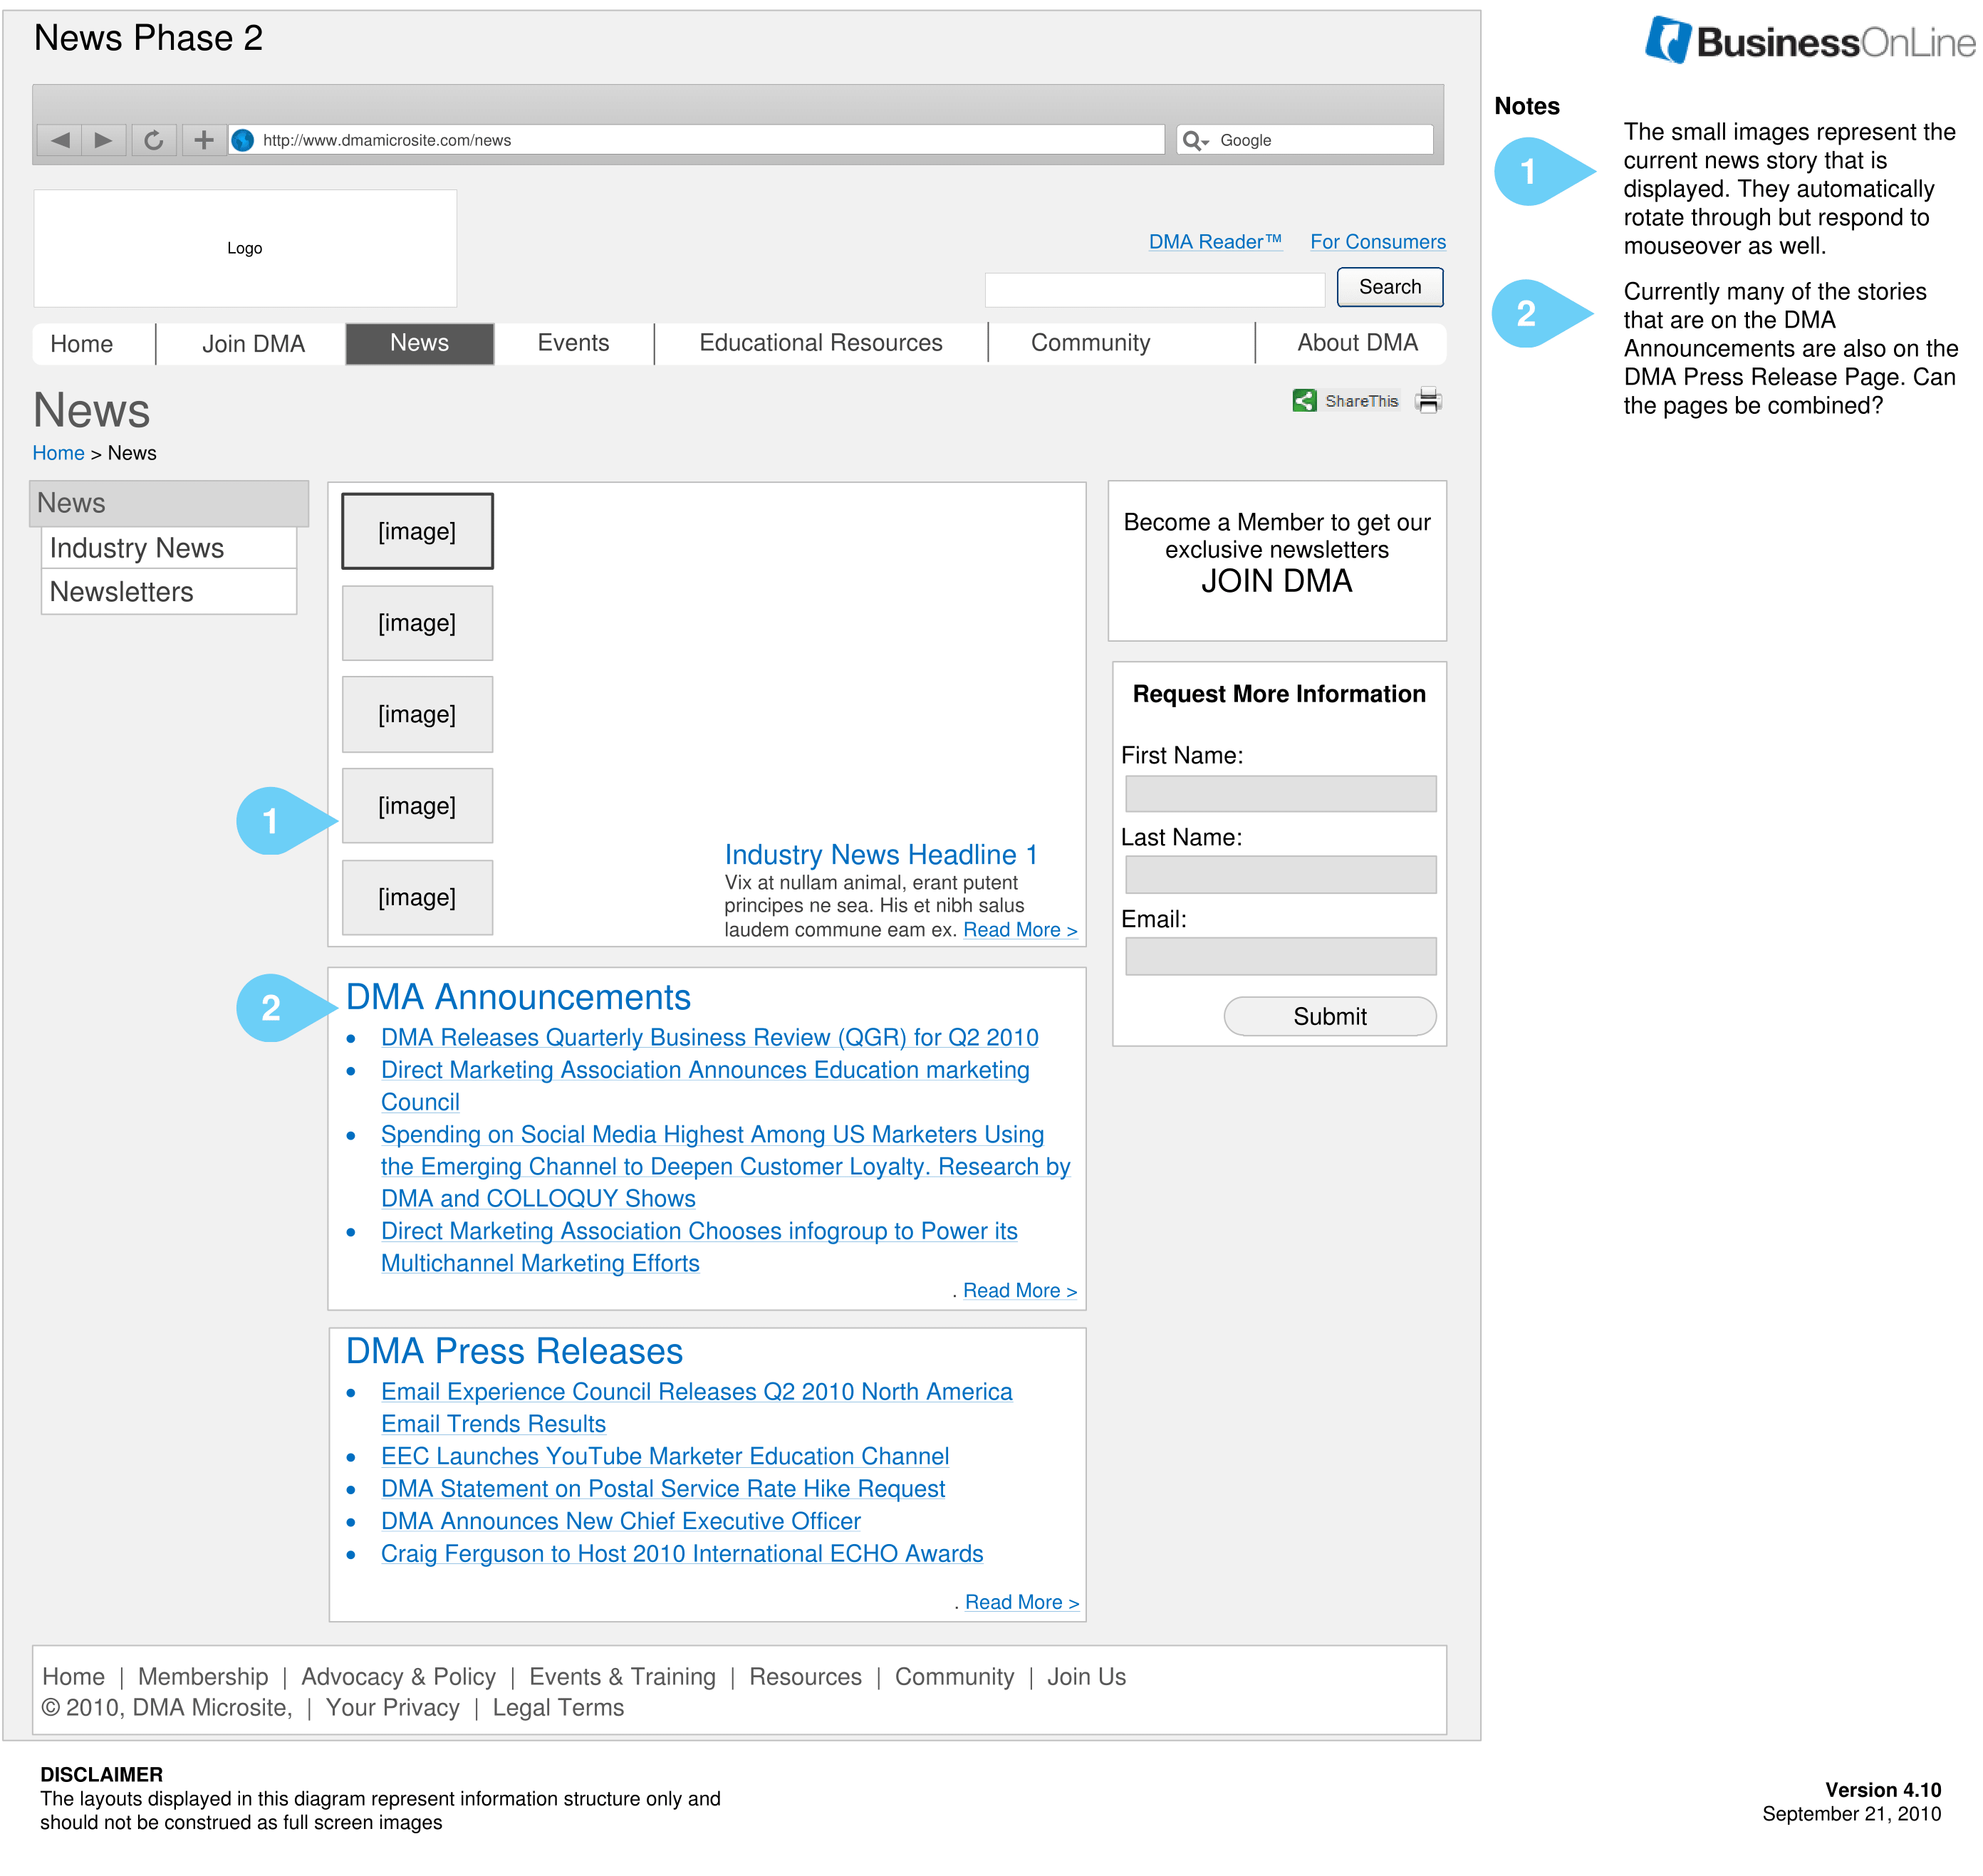The height and width of the screenshot is (1876, 1983).
Task: Click Community in the footer
Action: pyautogui.click(x=954, y=1677)
